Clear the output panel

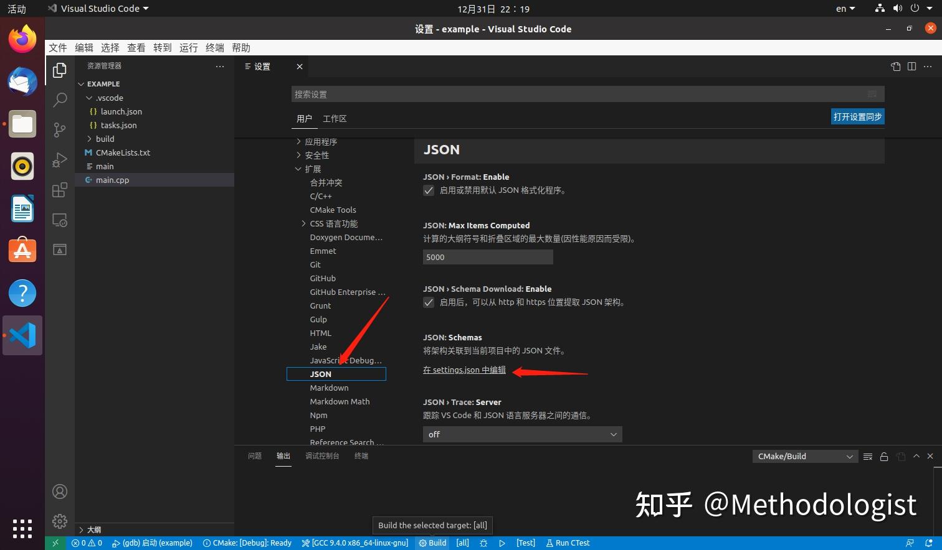click(868, 457)
